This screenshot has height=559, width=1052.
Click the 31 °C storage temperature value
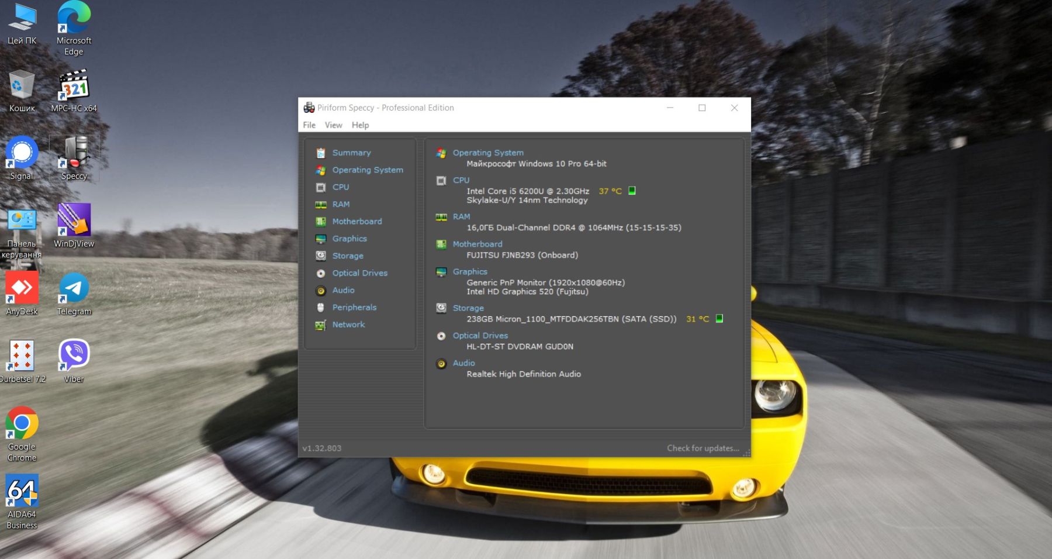click(697, 319)
